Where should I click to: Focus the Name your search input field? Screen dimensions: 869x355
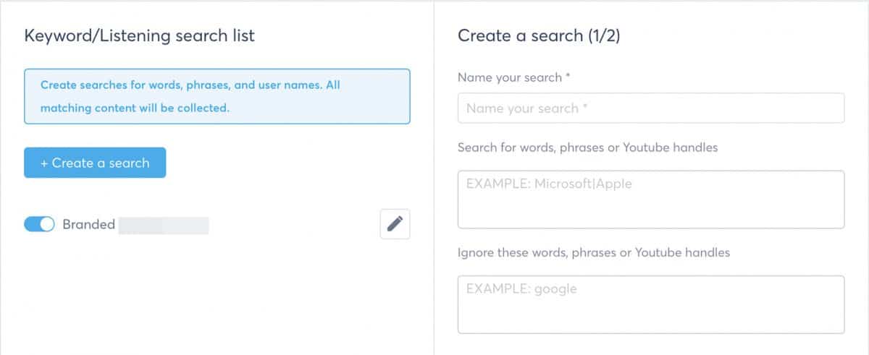651,108
